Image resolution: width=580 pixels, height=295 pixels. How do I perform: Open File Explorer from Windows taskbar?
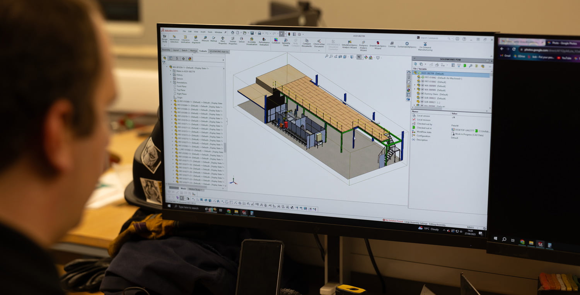(236, 212)
